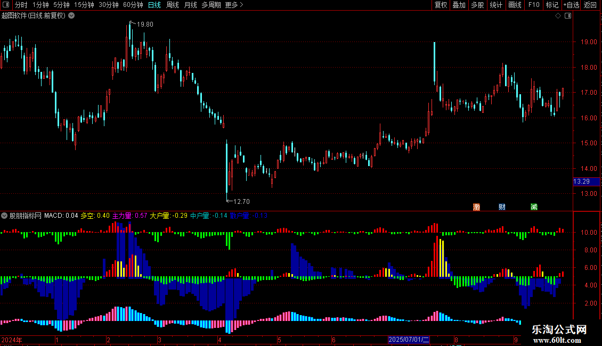Click the 12.70 low price label
The height and width of the screenshot is (346, 602).
tap(241, 202)
